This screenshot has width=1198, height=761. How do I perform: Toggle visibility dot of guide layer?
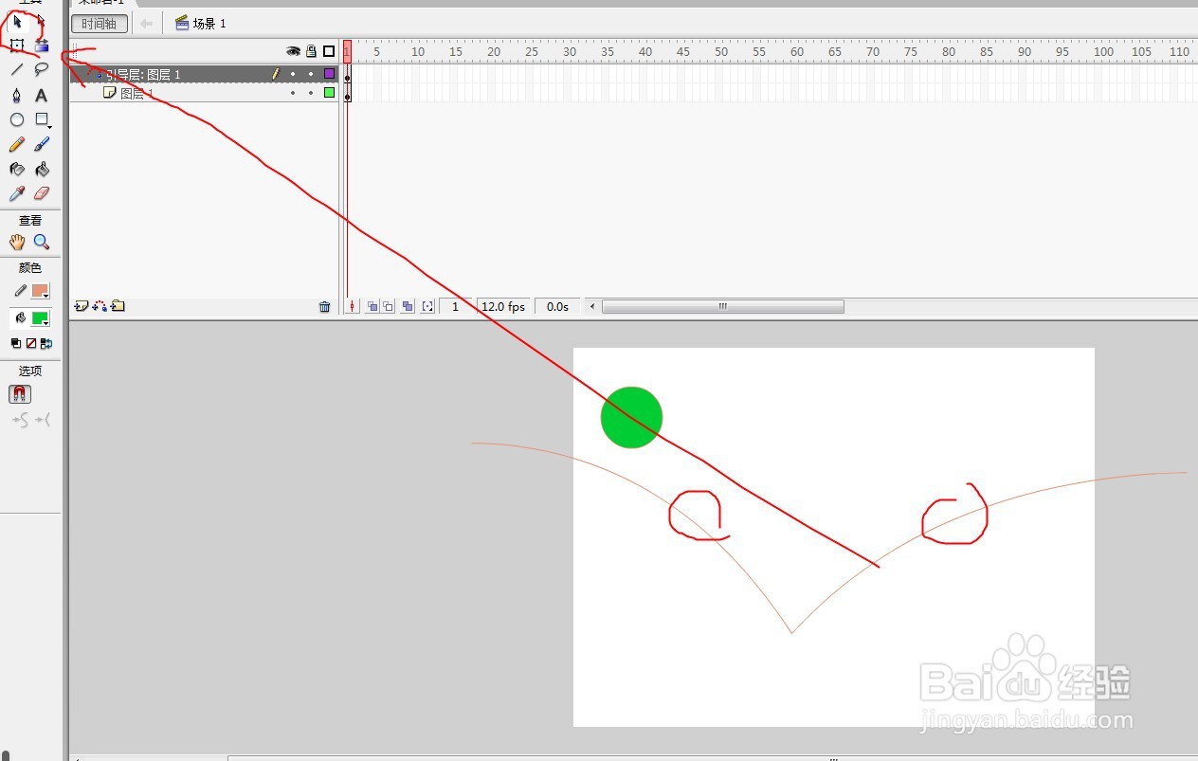(x=293, y=74)
